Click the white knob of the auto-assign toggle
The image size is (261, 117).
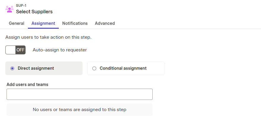pyautogui.click(x=11, y=50)
